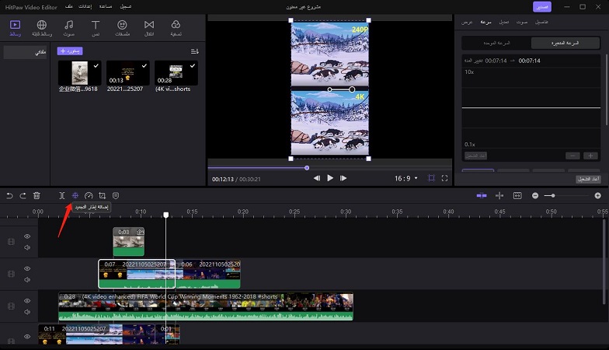This screenshot has height=350, width=609.
Task: Click the Redo arrow in timeline toolbar
Action: click(x=23, y=196)
